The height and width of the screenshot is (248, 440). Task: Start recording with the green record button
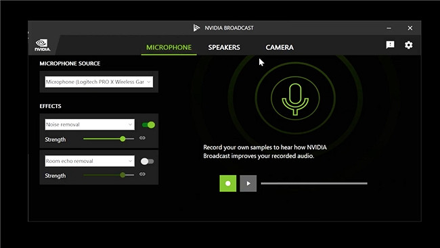228,183
